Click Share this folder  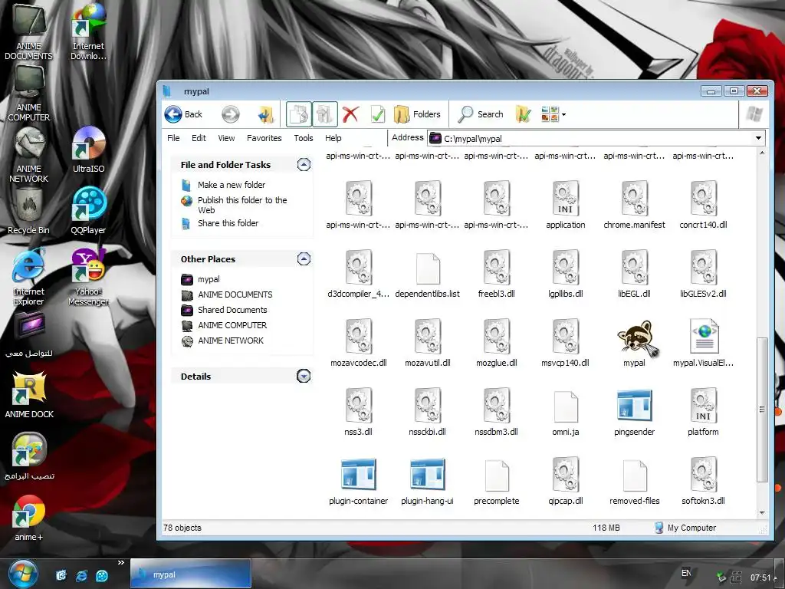[228, 223]
